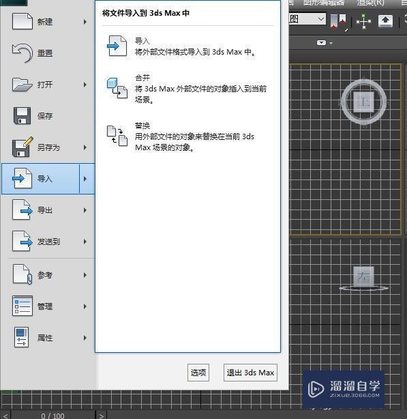
Task: Click the Manage (管理) list icon
Action: click(x=22, y=306)
